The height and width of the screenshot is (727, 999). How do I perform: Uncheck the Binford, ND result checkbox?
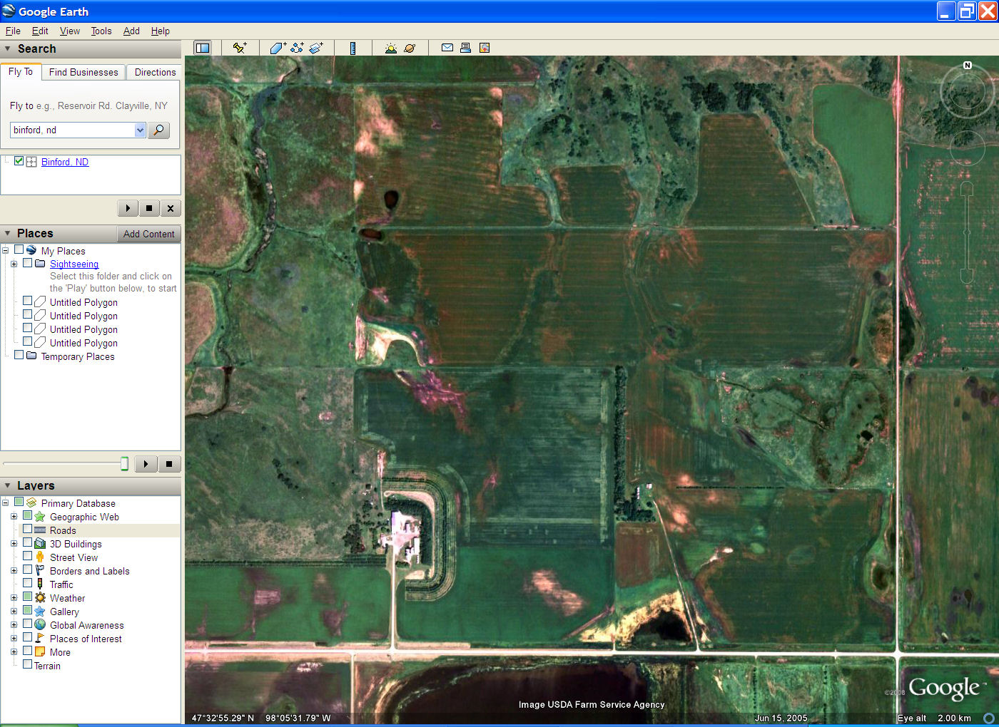click(x=19, y=161)
